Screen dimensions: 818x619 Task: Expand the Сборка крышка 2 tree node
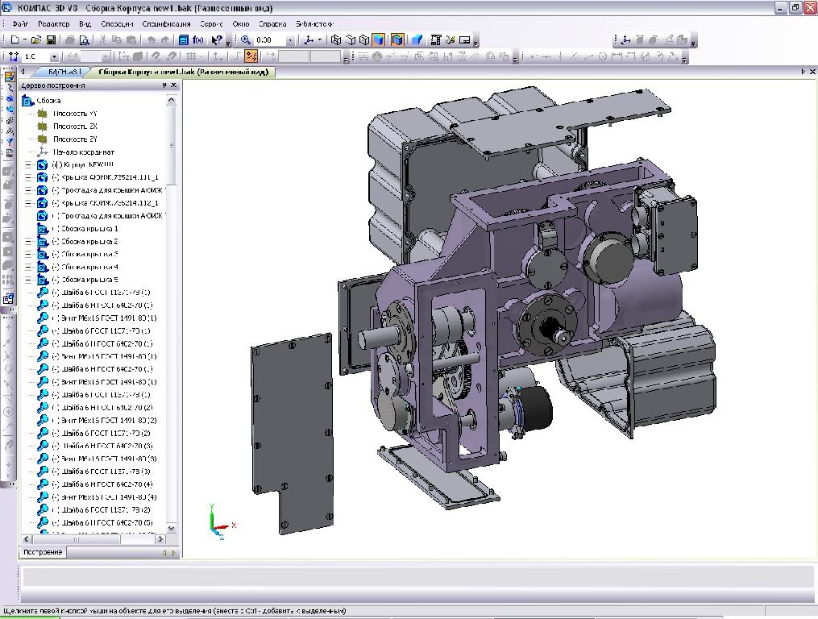click(x=28, y=241)
